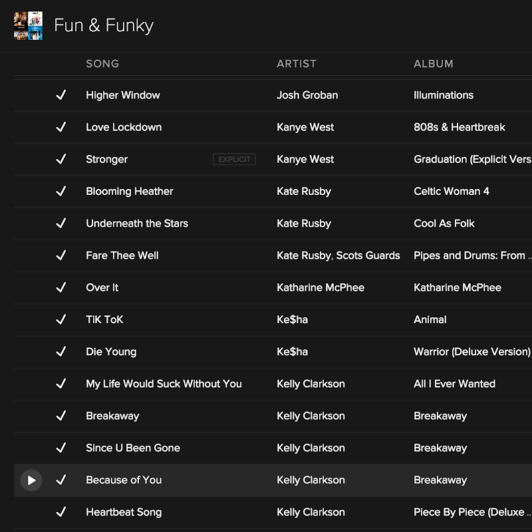
Task: Uncheck the Breakaway song row
Action: tap(61, 416)
